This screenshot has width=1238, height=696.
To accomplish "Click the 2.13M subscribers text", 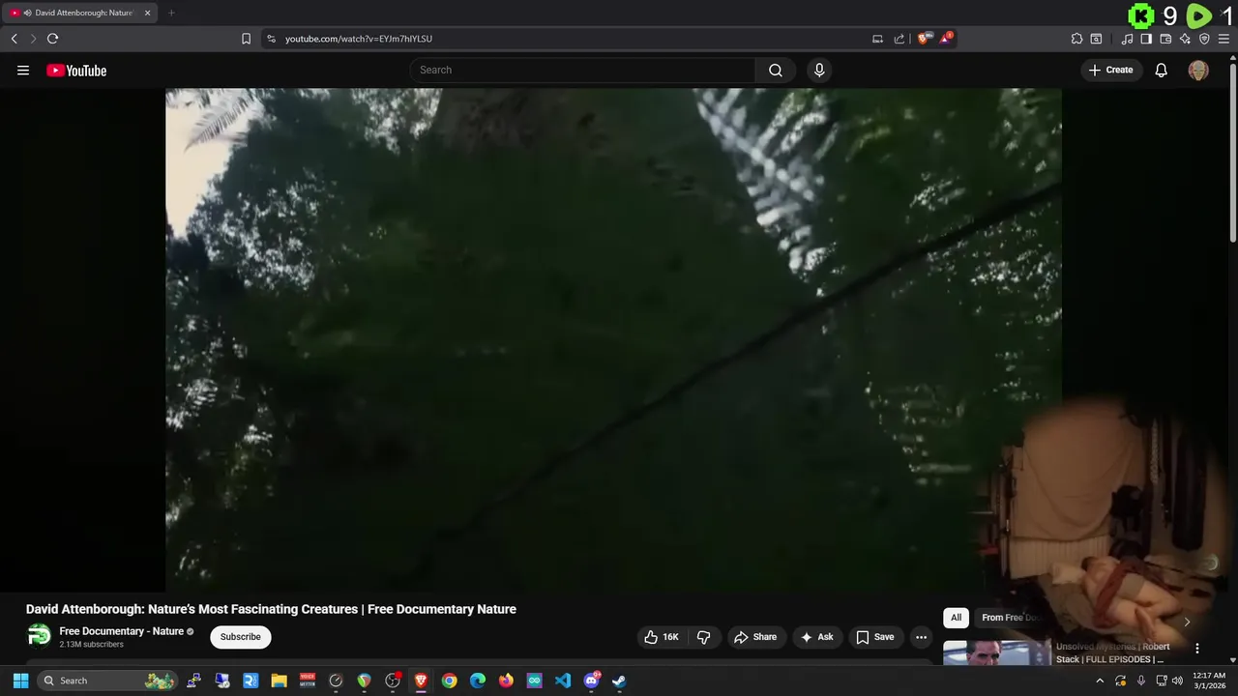I will [x=91, y=645].
